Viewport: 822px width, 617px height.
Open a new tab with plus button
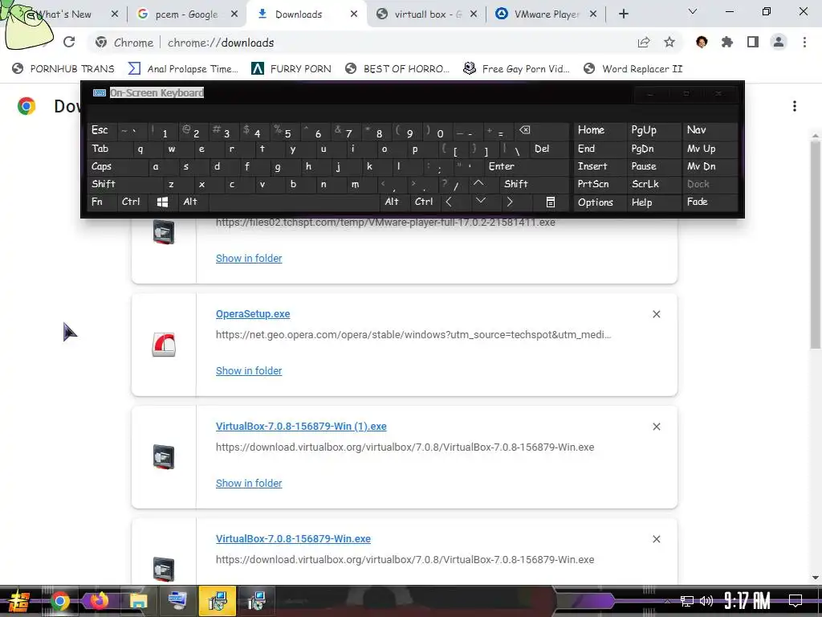[x=623, y=14]
